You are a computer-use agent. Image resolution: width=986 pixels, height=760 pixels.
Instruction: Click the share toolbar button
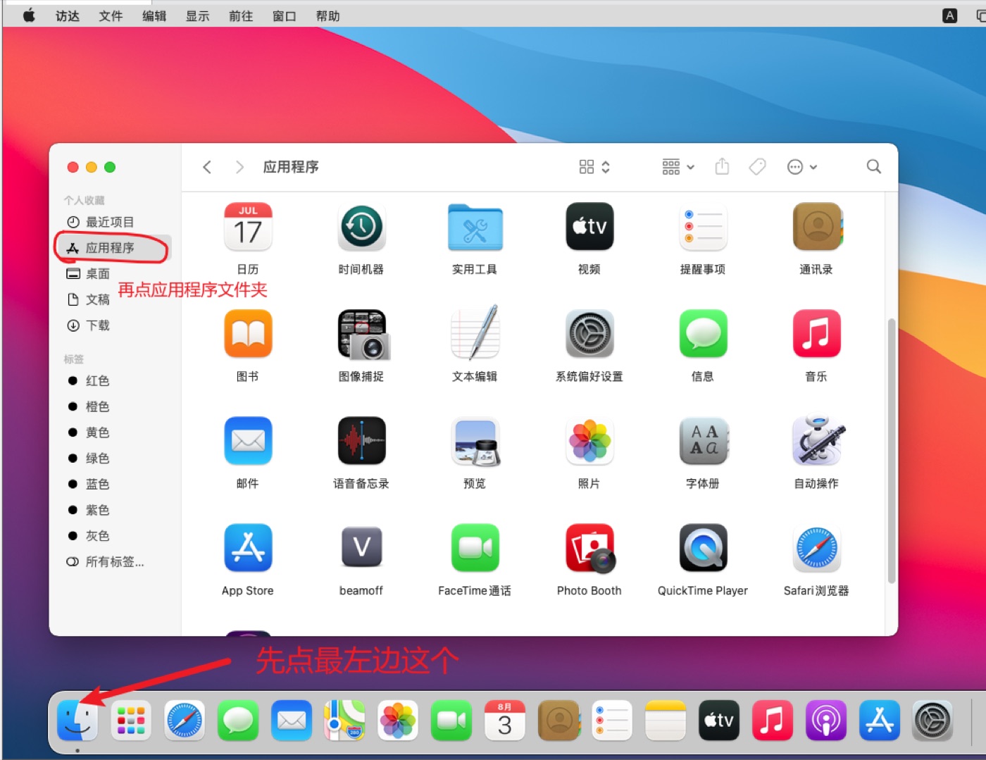[x=722, y=167]
